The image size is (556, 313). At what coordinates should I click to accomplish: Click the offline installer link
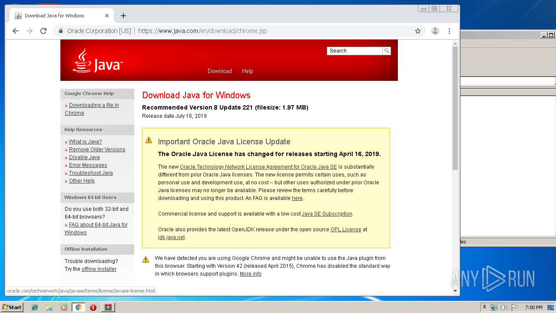click(x=99, y=269)
